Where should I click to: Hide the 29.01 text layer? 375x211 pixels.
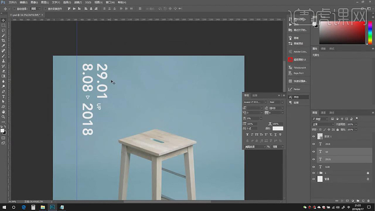[314, 159]
